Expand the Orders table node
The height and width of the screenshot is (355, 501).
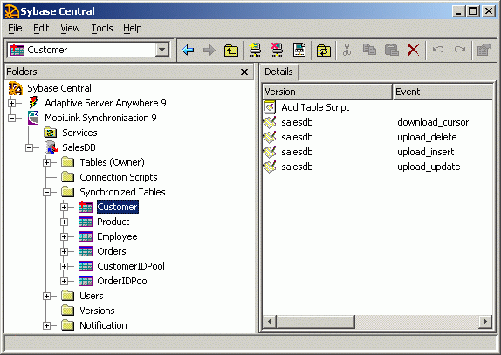pos(65,251)
